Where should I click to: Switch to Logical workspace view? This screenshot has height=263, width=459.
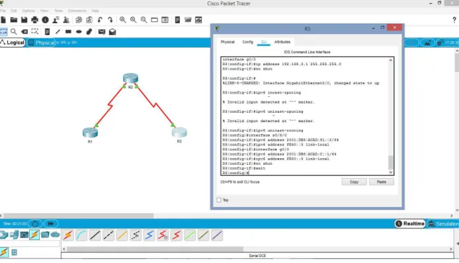coord(13,43)
